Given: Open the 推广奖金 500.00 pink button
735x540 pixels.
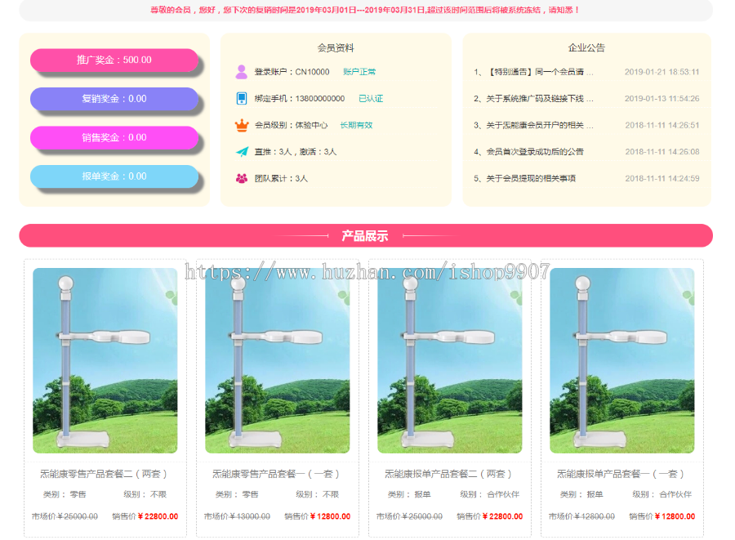Looking at the screenshot, I should point(114,60).
